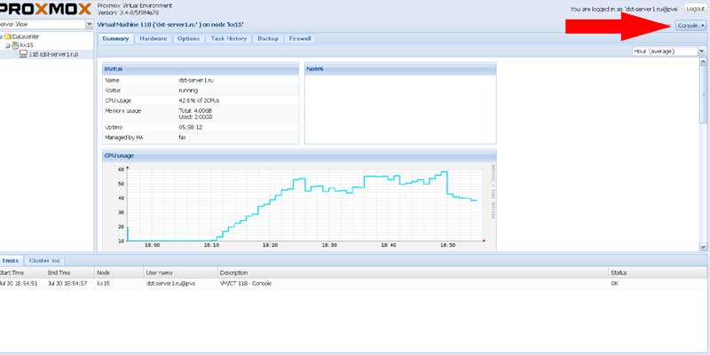710x355 pixels.
Task: Click the '42.6% of 2CPUs' value
Action: 199,100
